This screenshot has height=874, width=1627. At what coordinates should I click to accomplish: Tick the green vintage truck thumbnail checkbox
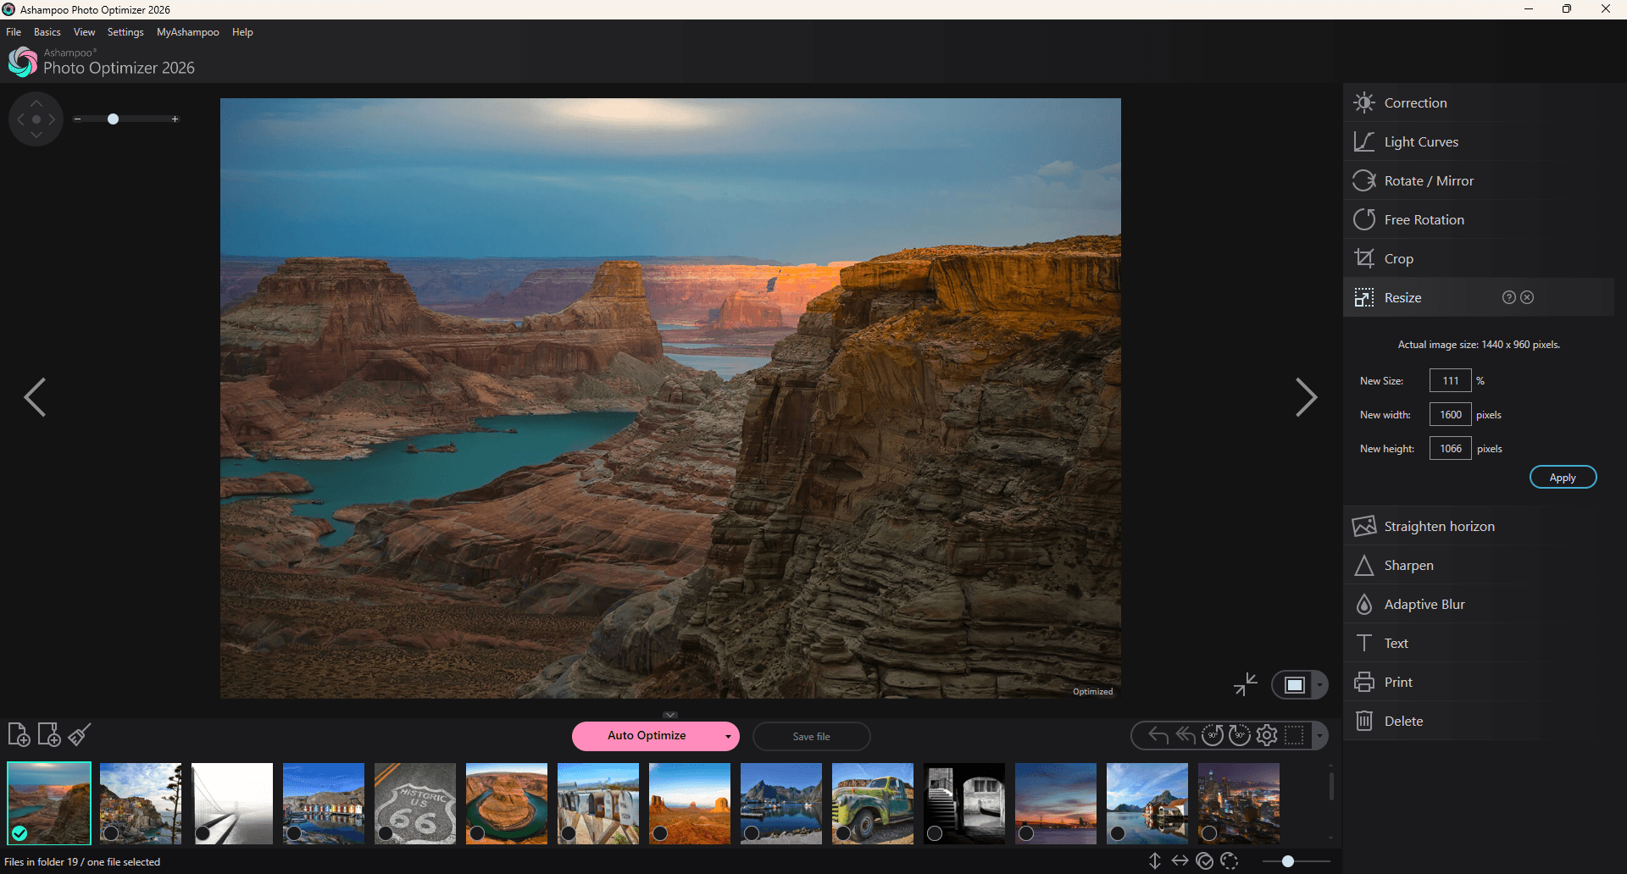click(843, 833)
